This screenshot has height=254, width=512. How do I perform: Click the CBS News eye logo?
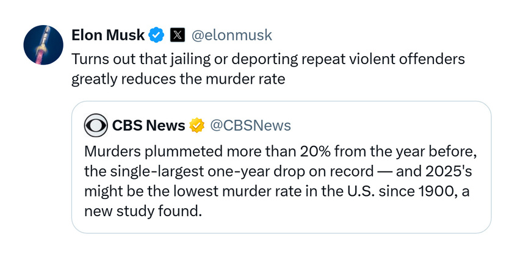click(x=96, y=126)
